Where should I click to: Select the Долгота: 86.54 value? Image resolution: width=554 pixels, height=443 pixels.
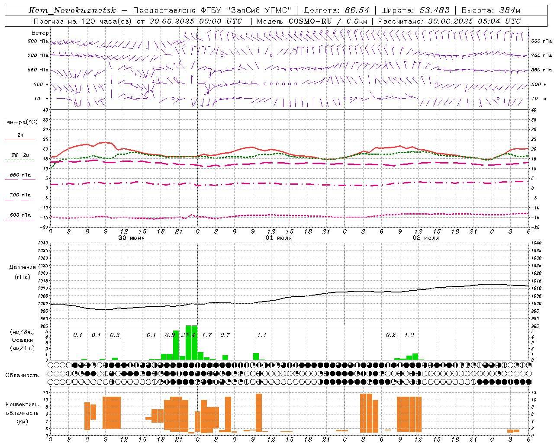(337, 10)
